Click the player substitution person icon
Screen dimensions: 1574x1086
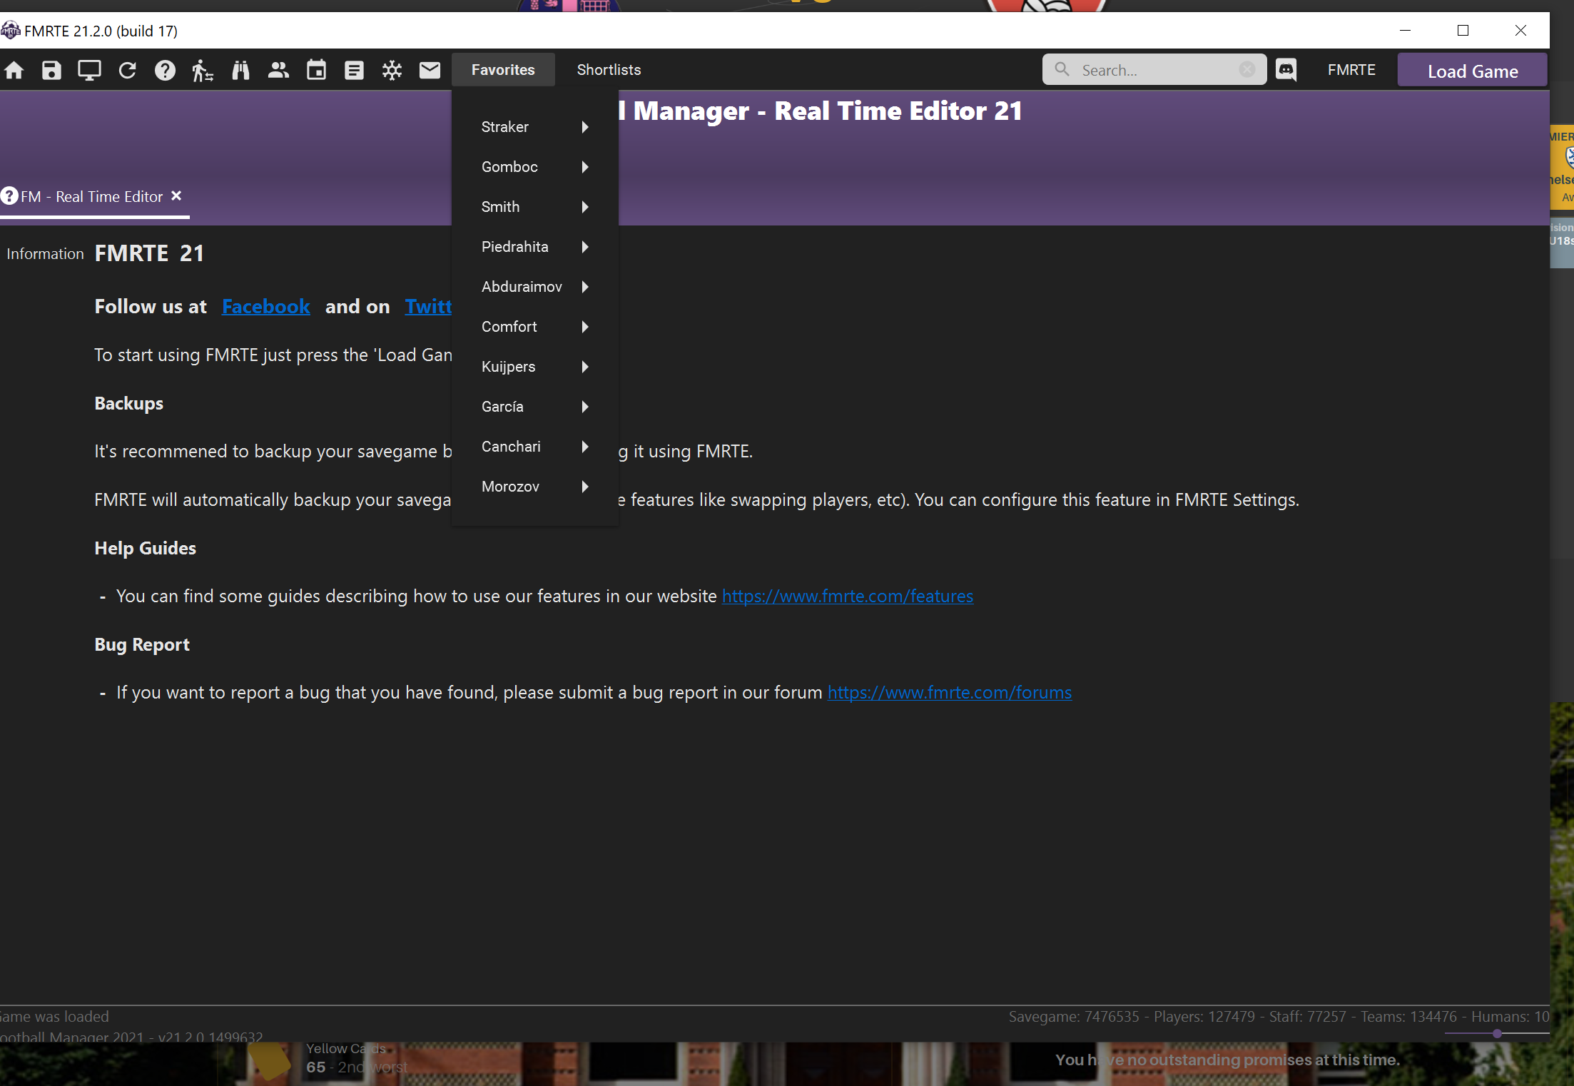pos(203,70)
